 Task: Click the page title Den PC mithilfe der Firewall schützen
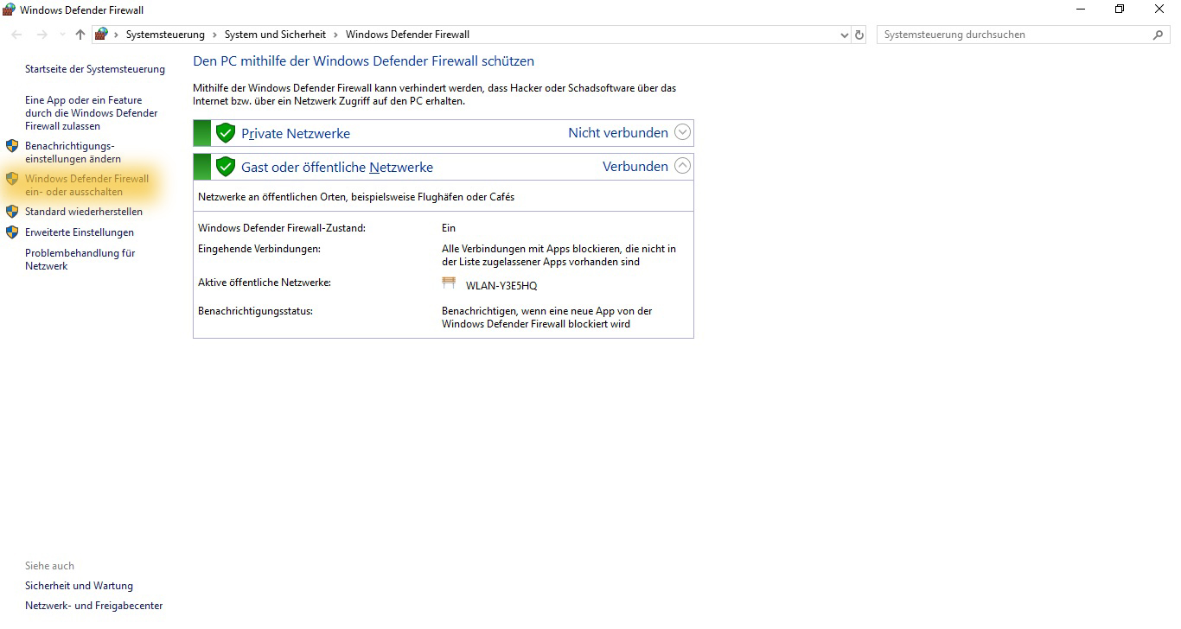click(363, 61)
